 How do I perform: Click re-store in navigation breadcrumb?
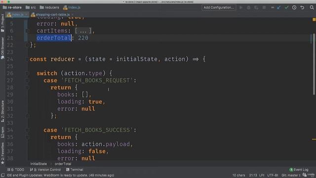point(12,7)
